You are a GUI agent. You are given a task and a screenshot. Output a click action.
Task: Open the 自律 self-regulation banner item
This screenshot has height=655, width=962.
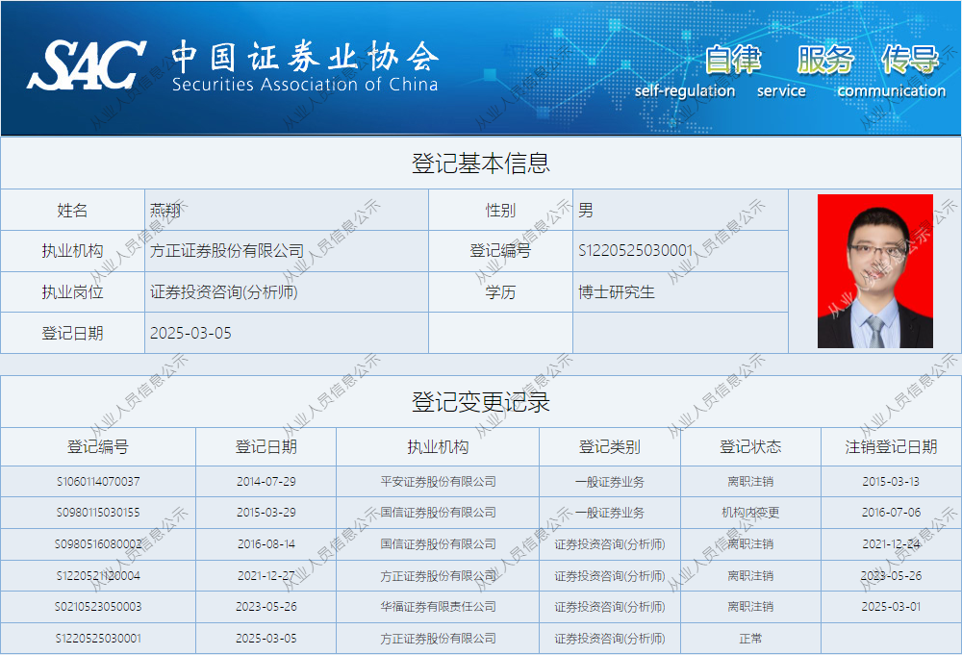[x=733, y=60]
